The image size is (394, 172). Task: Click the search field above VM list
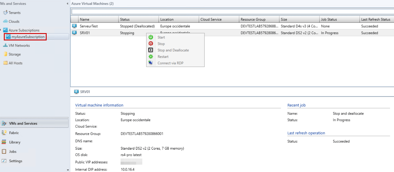click(232, 12)
